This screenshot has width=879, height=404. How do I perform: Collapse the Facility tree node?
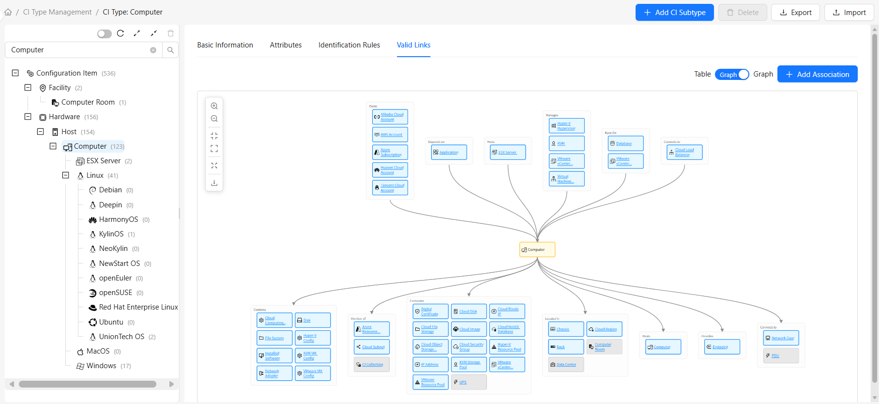(28, 88)
